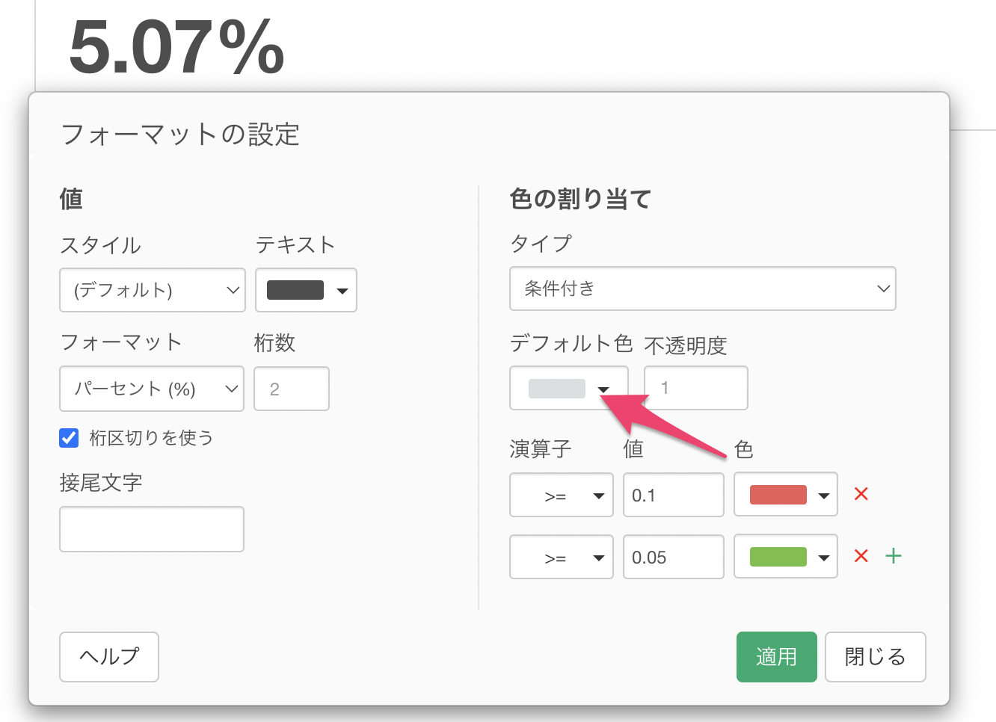Click the 不透明度 input field

(x=695, y=389)
